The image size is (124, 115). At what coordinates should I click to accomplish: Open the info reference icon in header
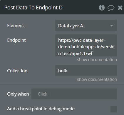(x=102, y=8)
